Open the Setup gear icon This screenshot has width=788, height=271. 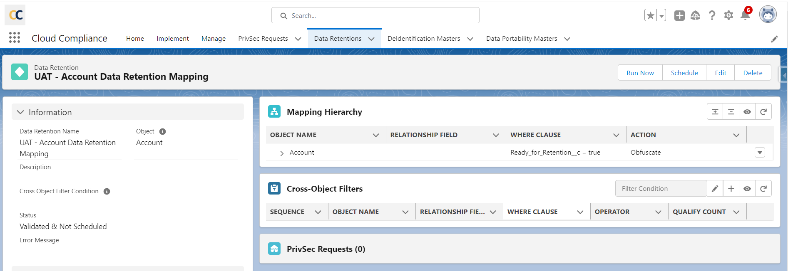coord(728,15)
